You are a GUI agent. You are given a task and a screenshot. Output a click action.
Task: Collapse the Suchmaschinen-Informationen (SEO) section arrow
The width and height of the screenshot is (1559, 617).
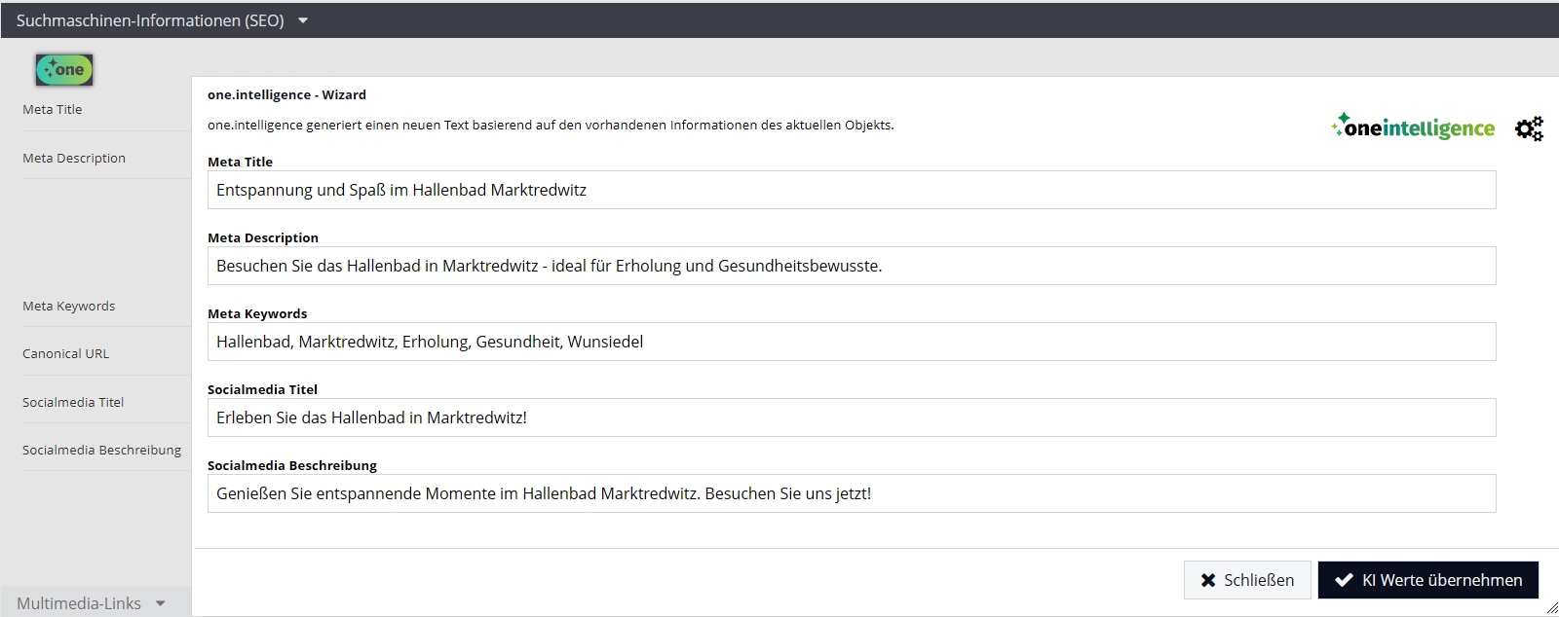(x=303, y=20)
